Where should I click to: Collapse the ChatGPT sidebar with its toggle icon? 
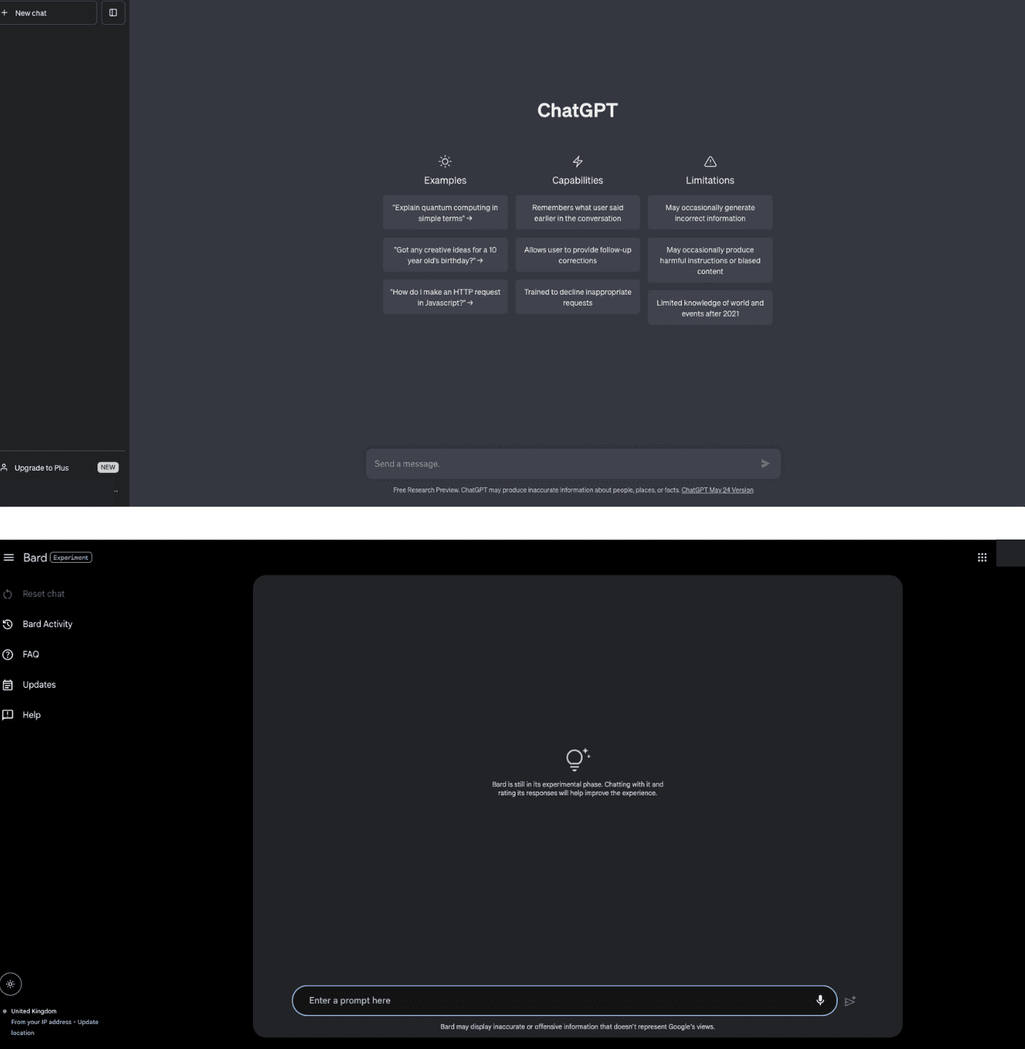113,12
